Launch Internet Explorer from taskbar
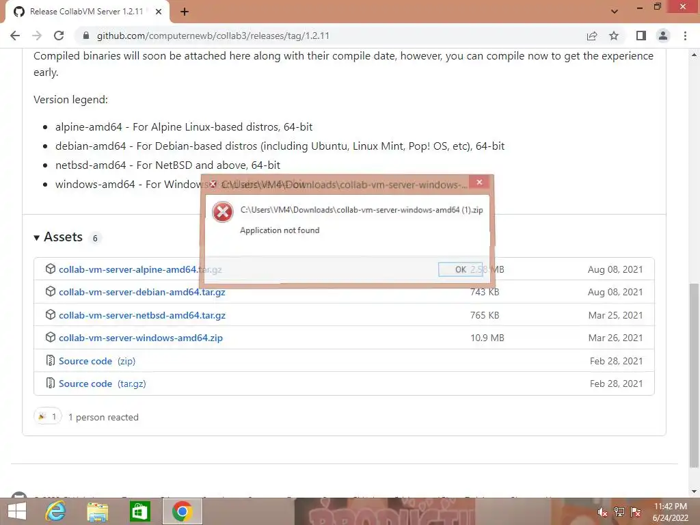Viewport: 700px width, 525px height. (x=56, y=511)
